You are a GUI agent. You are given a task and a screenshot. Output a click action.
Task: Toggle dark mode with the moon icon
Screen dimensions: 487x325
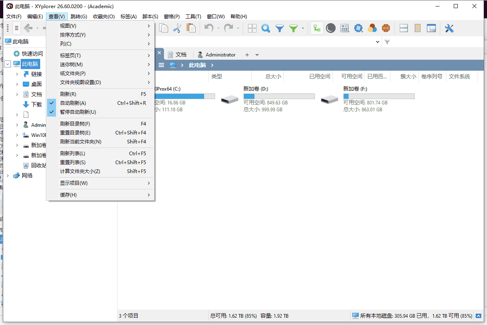pos(330,28)
